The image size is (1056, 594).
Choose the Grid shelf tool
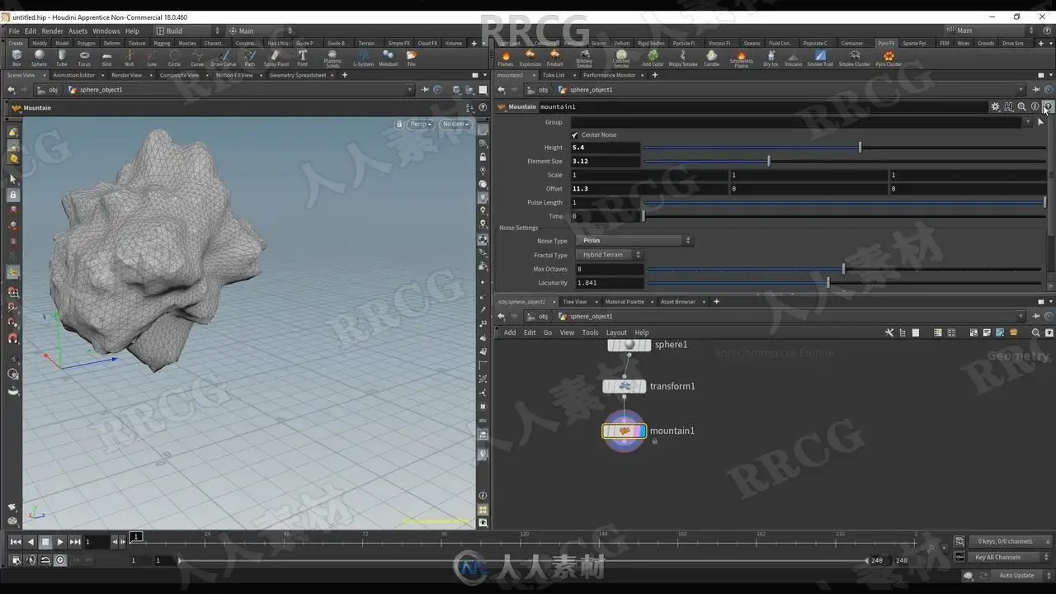(106, 58)
